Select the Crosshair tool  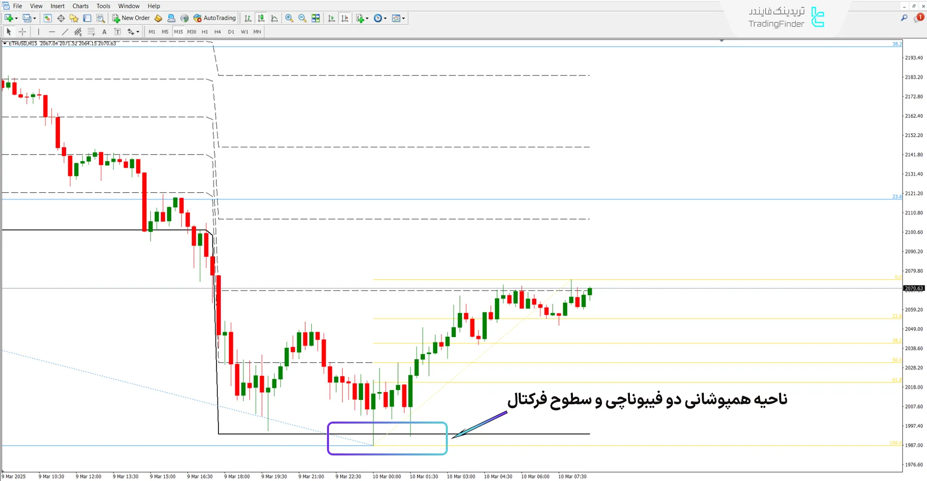[23, 31]
